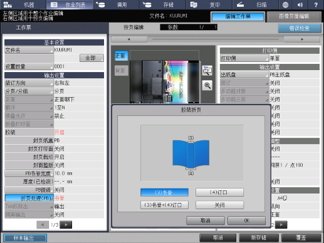Open the 复印 copy tab
This screenshot has width=324, height=243.
tap(209, 4)
